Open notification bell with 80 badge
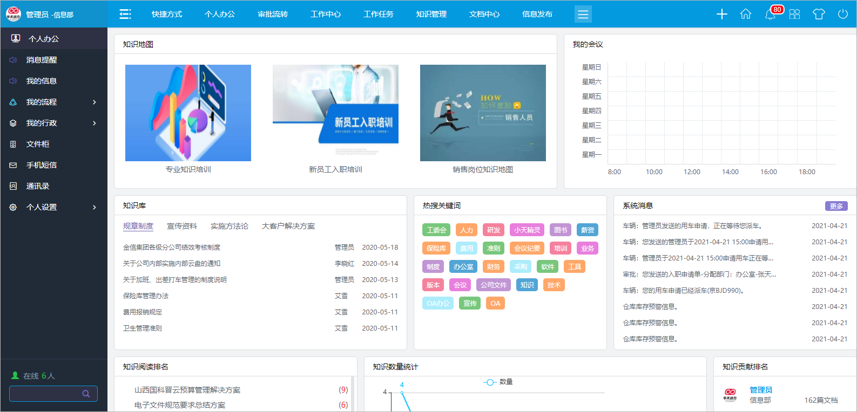This screenshot has height=412, width=857. pyautogui.click(x=771, y=14)
